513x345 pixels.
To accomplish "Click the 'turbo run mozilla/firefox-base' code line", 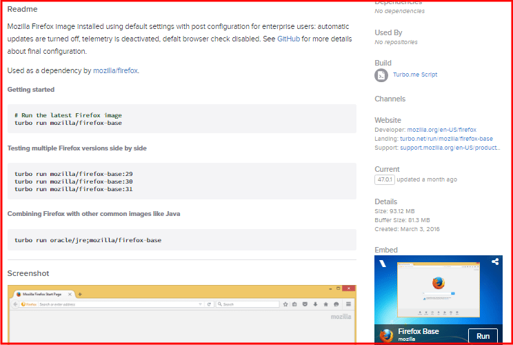I will click(x=68, y=123).
